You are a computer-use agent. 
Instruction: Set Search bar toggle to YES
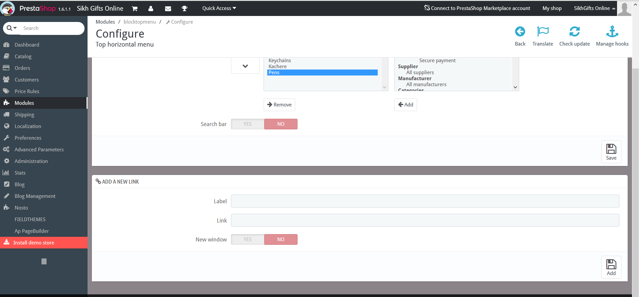pyautogui.click(x=248, y=124)
